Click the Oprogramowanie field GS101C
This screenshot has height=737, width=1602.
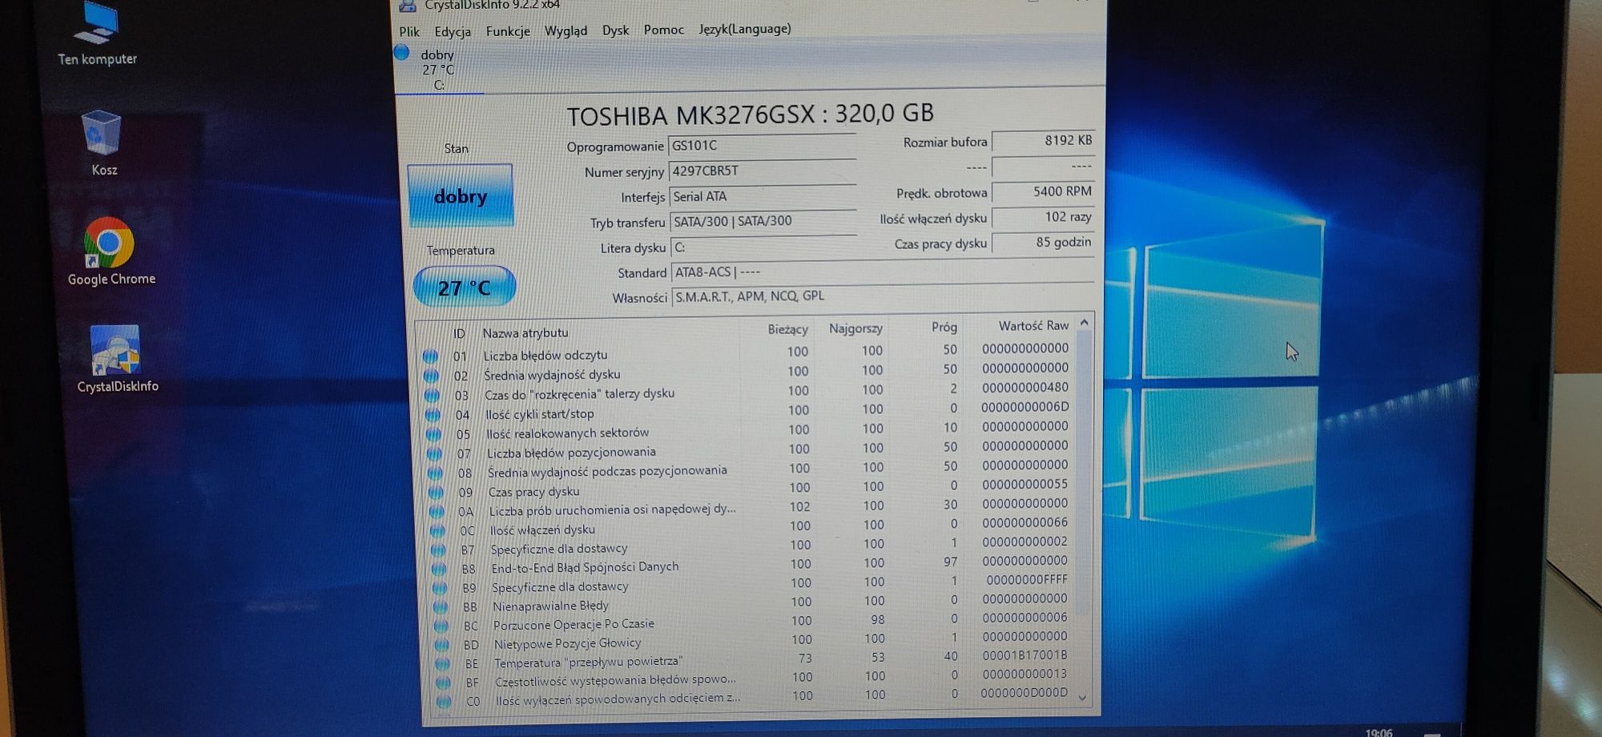(x=762, y=145)
